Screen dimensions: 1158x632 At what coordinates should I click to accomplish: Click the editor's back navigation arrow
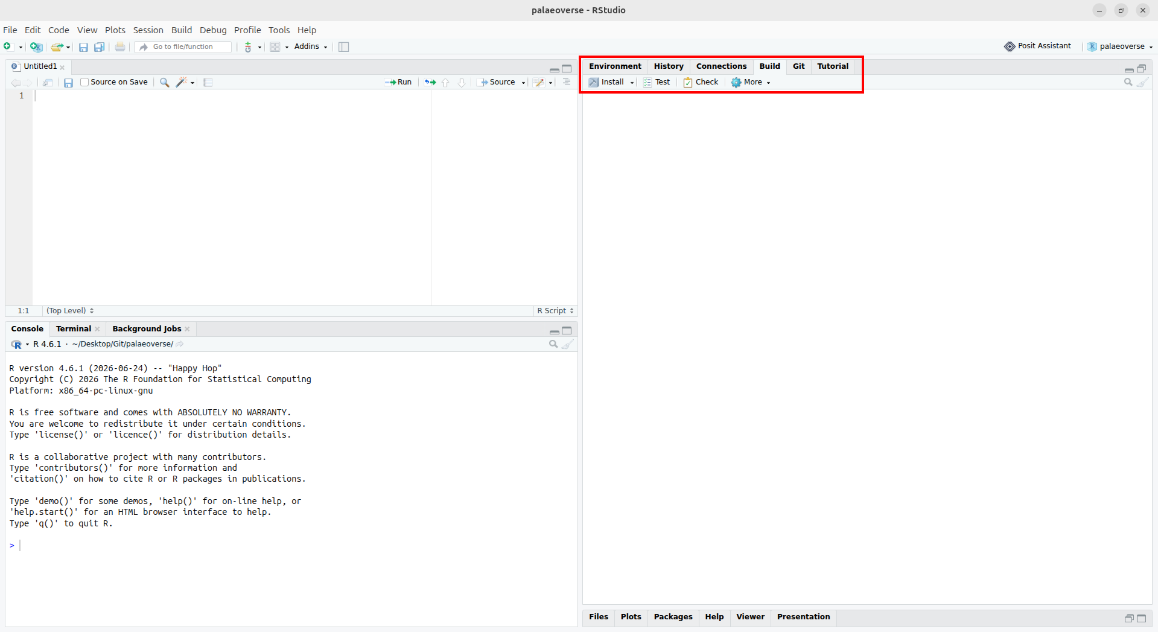15,82
